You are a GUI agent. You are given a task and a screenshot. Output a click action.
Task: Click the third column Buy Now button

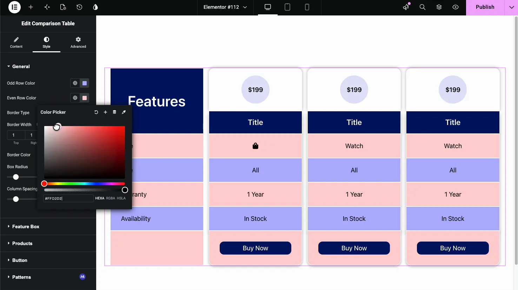tap(453, 248)
